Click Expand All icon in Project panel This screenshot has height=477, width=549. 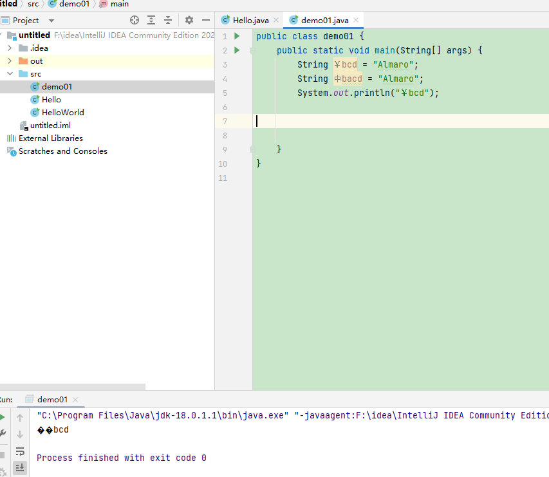coord(151,21)
